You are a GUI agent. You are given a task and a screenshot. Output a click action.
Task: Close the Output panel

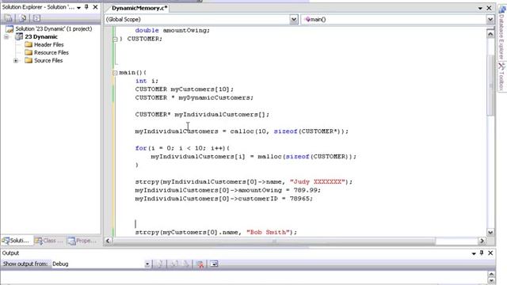[490, 253]
